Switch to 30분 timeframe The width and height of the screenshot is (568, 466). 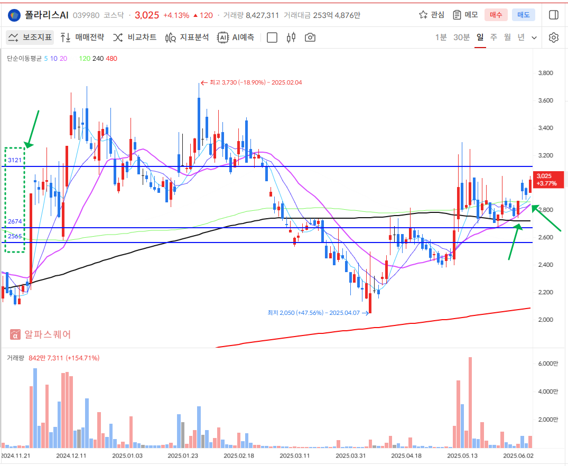pos(461,38)
